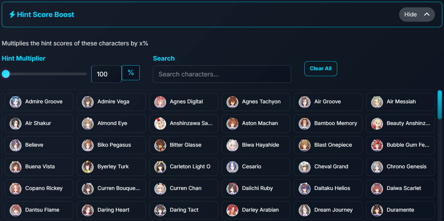Select Biko Pegasus's avatar icon
Image resolution: width=444 pixels, height=221 pixels.
88,145
